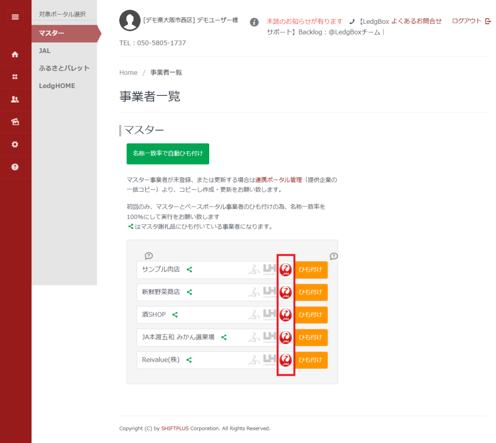Go to Home breadcrumb link
The height and width of the screenshot is (443, 496).
tap(128, 73)
